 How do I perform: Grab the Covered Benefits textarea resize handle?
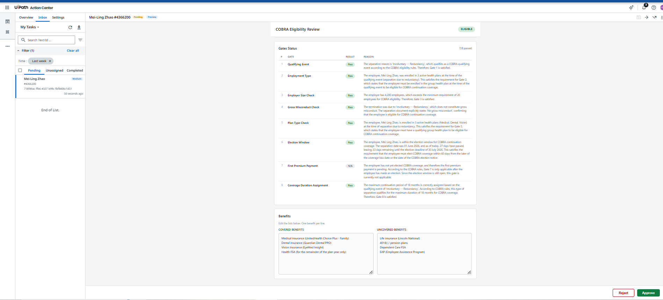click(371, 272)
